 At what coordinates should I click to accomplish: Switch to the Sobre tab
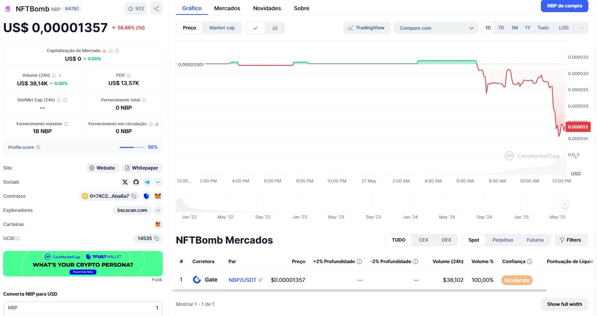[x=302, y=8]
